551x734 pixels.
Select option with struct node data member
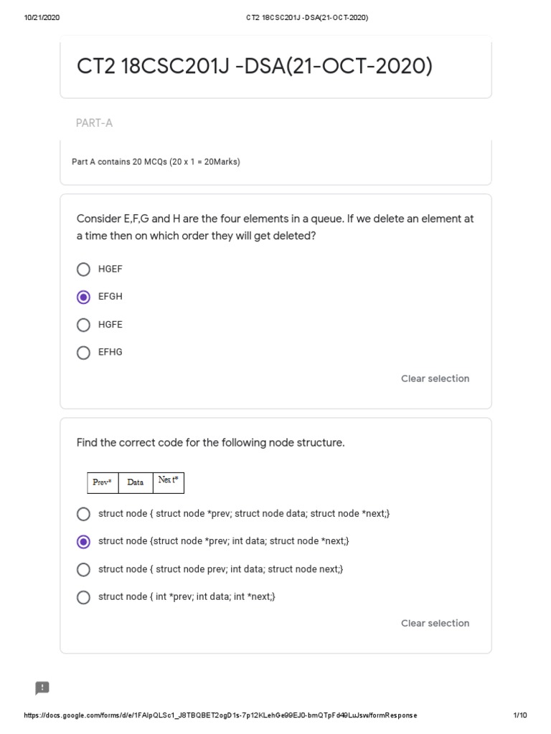click(84, 514)
